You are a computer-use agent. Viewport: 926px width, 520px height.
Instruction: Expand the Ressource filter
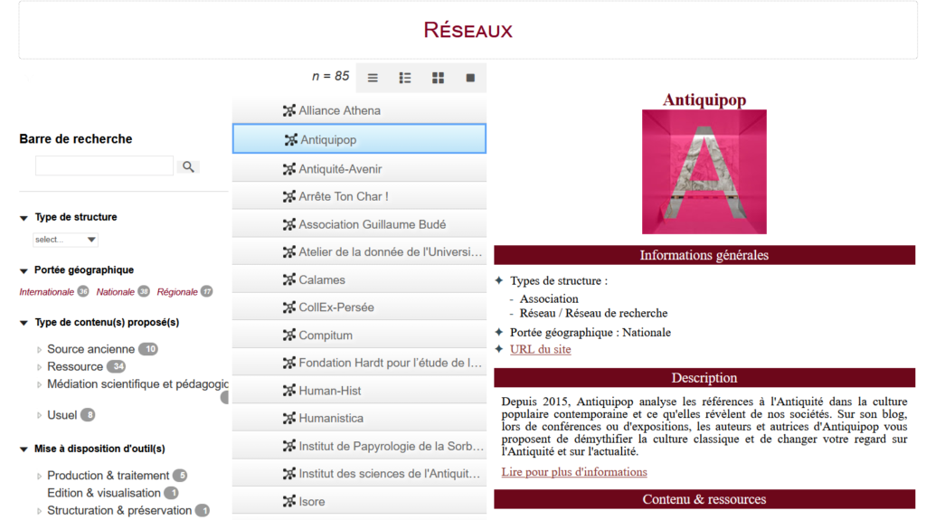tap(40, 367)
